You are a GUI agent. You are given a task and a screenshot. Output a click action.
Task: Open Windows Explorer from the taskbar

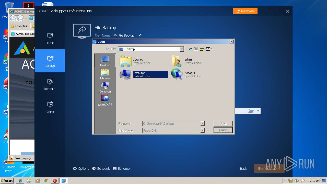29,181
